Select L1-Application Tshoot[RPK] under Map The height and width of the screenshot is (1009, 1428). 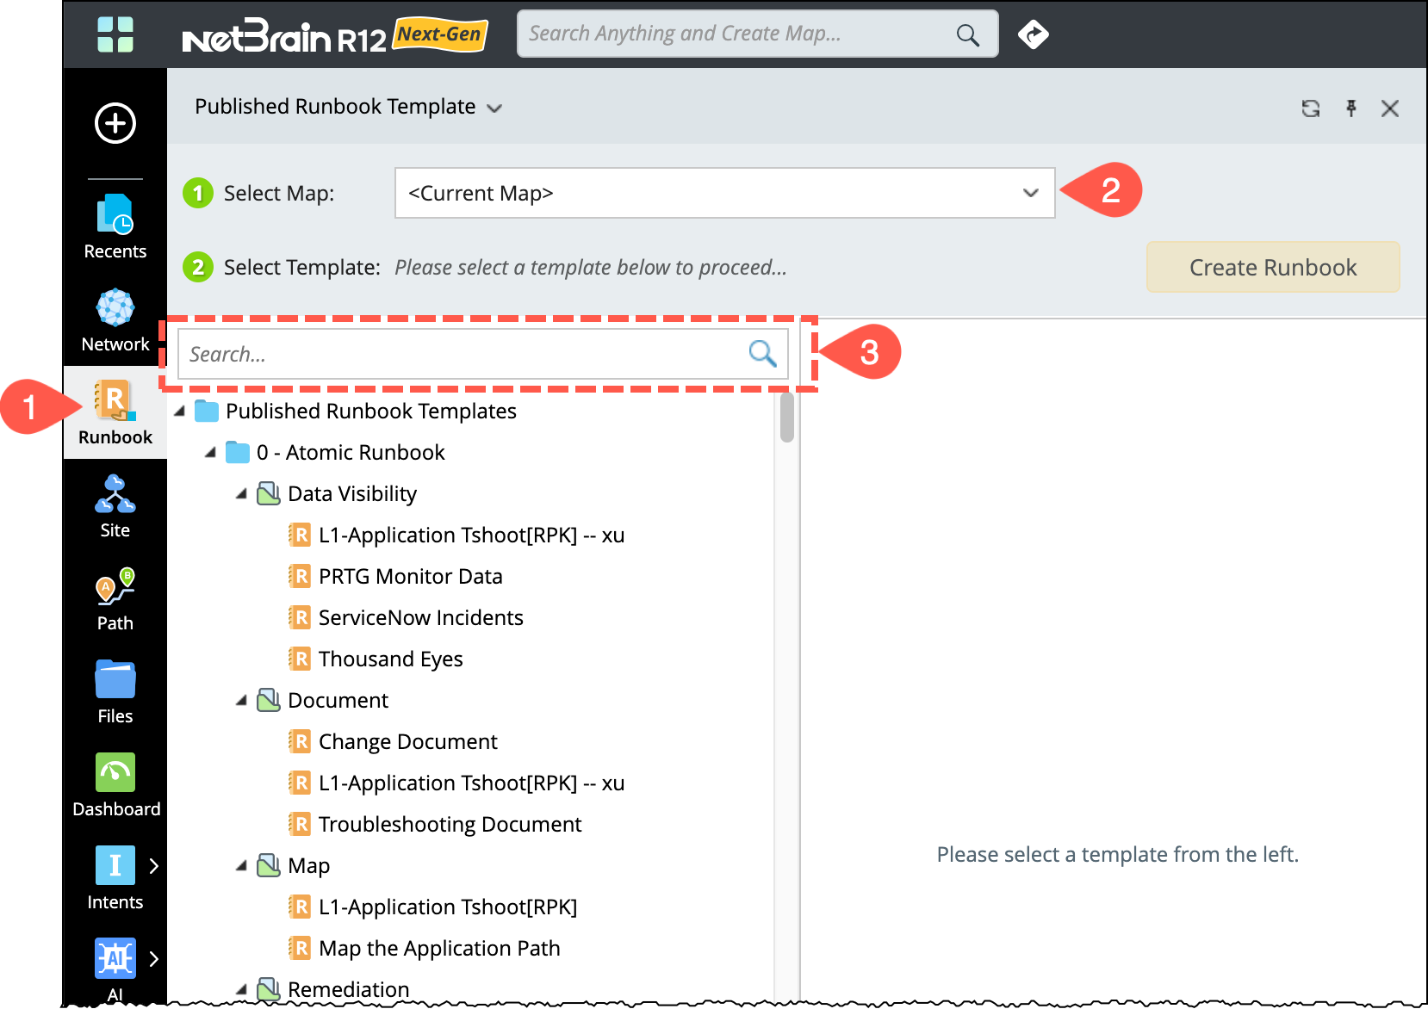447,907
